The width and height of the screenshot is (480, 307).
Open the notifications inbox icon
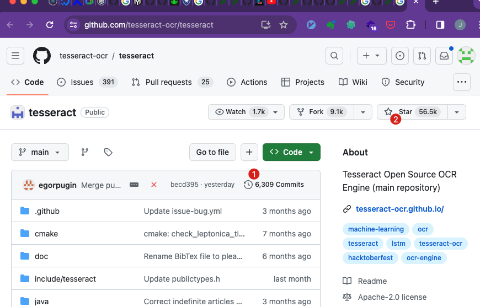click(444, 56)
